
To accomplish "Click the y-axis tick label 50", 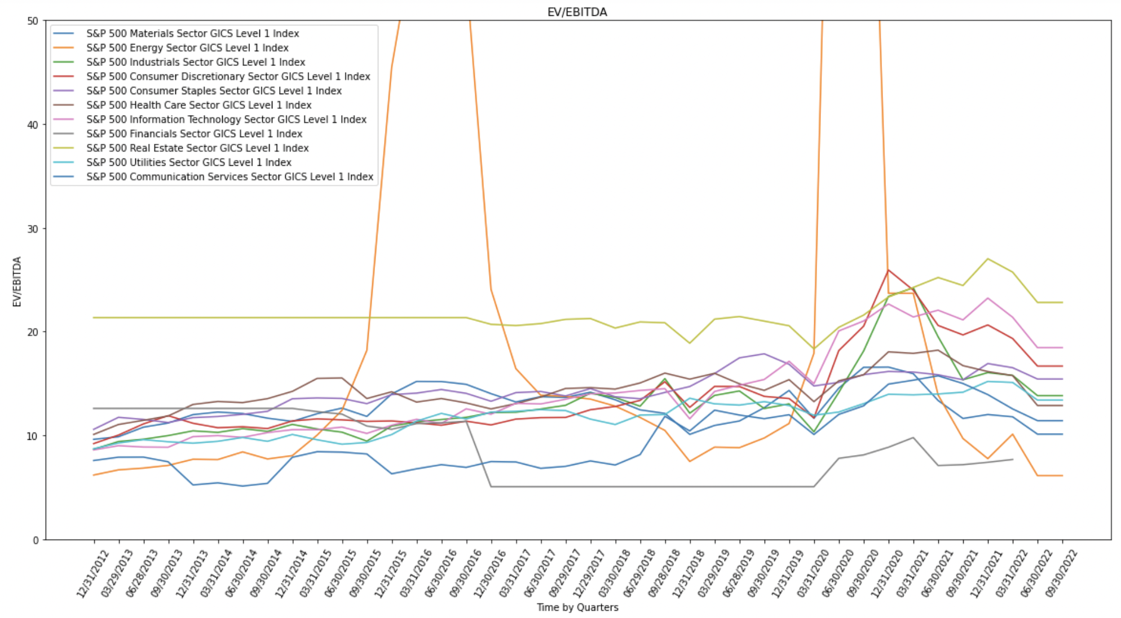I will point(33,21).
